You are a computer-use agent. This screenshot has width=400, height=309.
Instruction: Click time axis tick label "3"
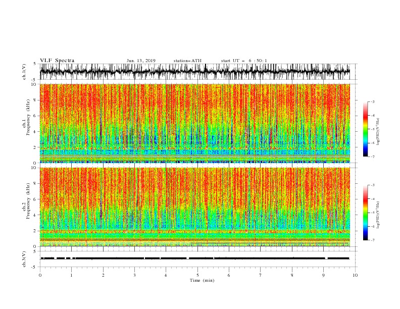pyautogui.click(x=134, y=275)
